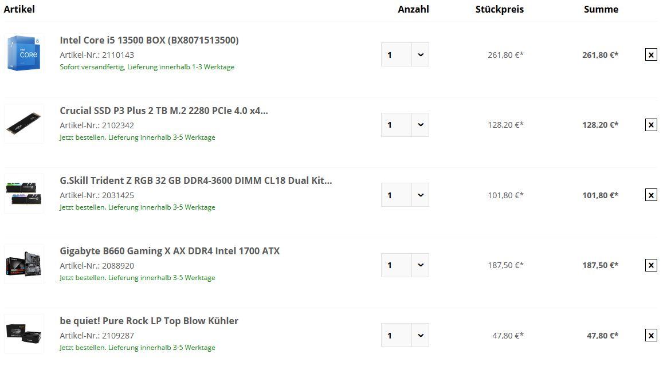Image resolution: width=667 pixels, height=366 pixels.
Task: Delete G.Skill Trident Z RGB from cart
Action: tap(651, 195)
